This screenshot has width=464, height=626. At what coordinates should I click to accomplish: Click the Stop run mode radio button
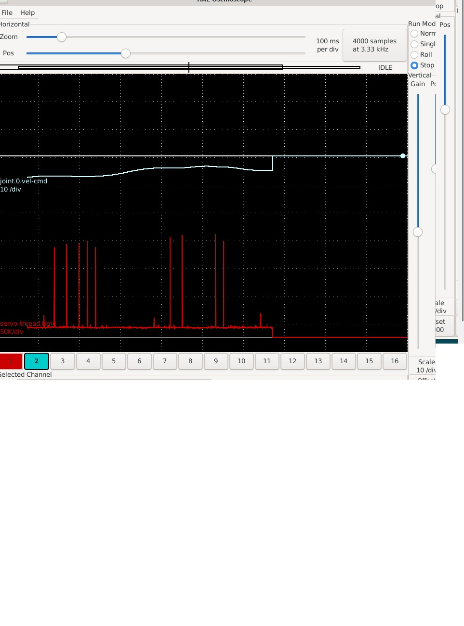[415, 65]
